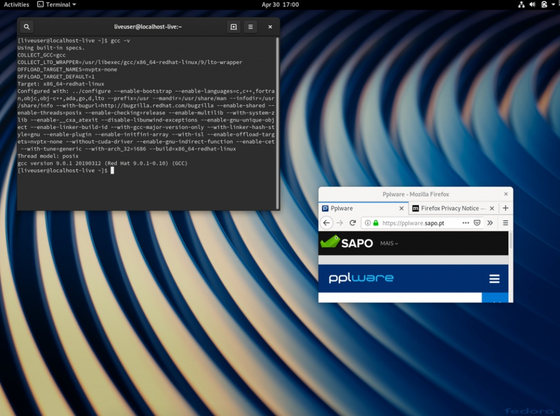Click the tracking protection shield icon
Image resolution: width=560 pixels, height=416 pixels.
[x=477, y=223]
